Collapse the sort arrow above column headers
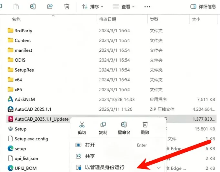Screen dimensions: 220x172 click(x=53, y=15)
